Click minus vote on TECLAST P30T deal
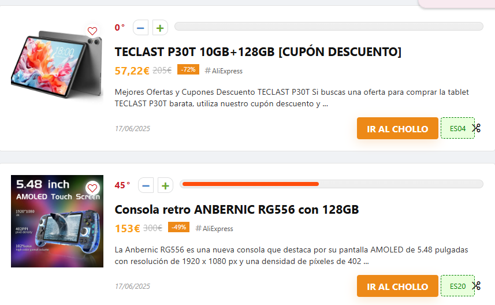The width and height of the screenshot is (495, 305). [140, 28]
